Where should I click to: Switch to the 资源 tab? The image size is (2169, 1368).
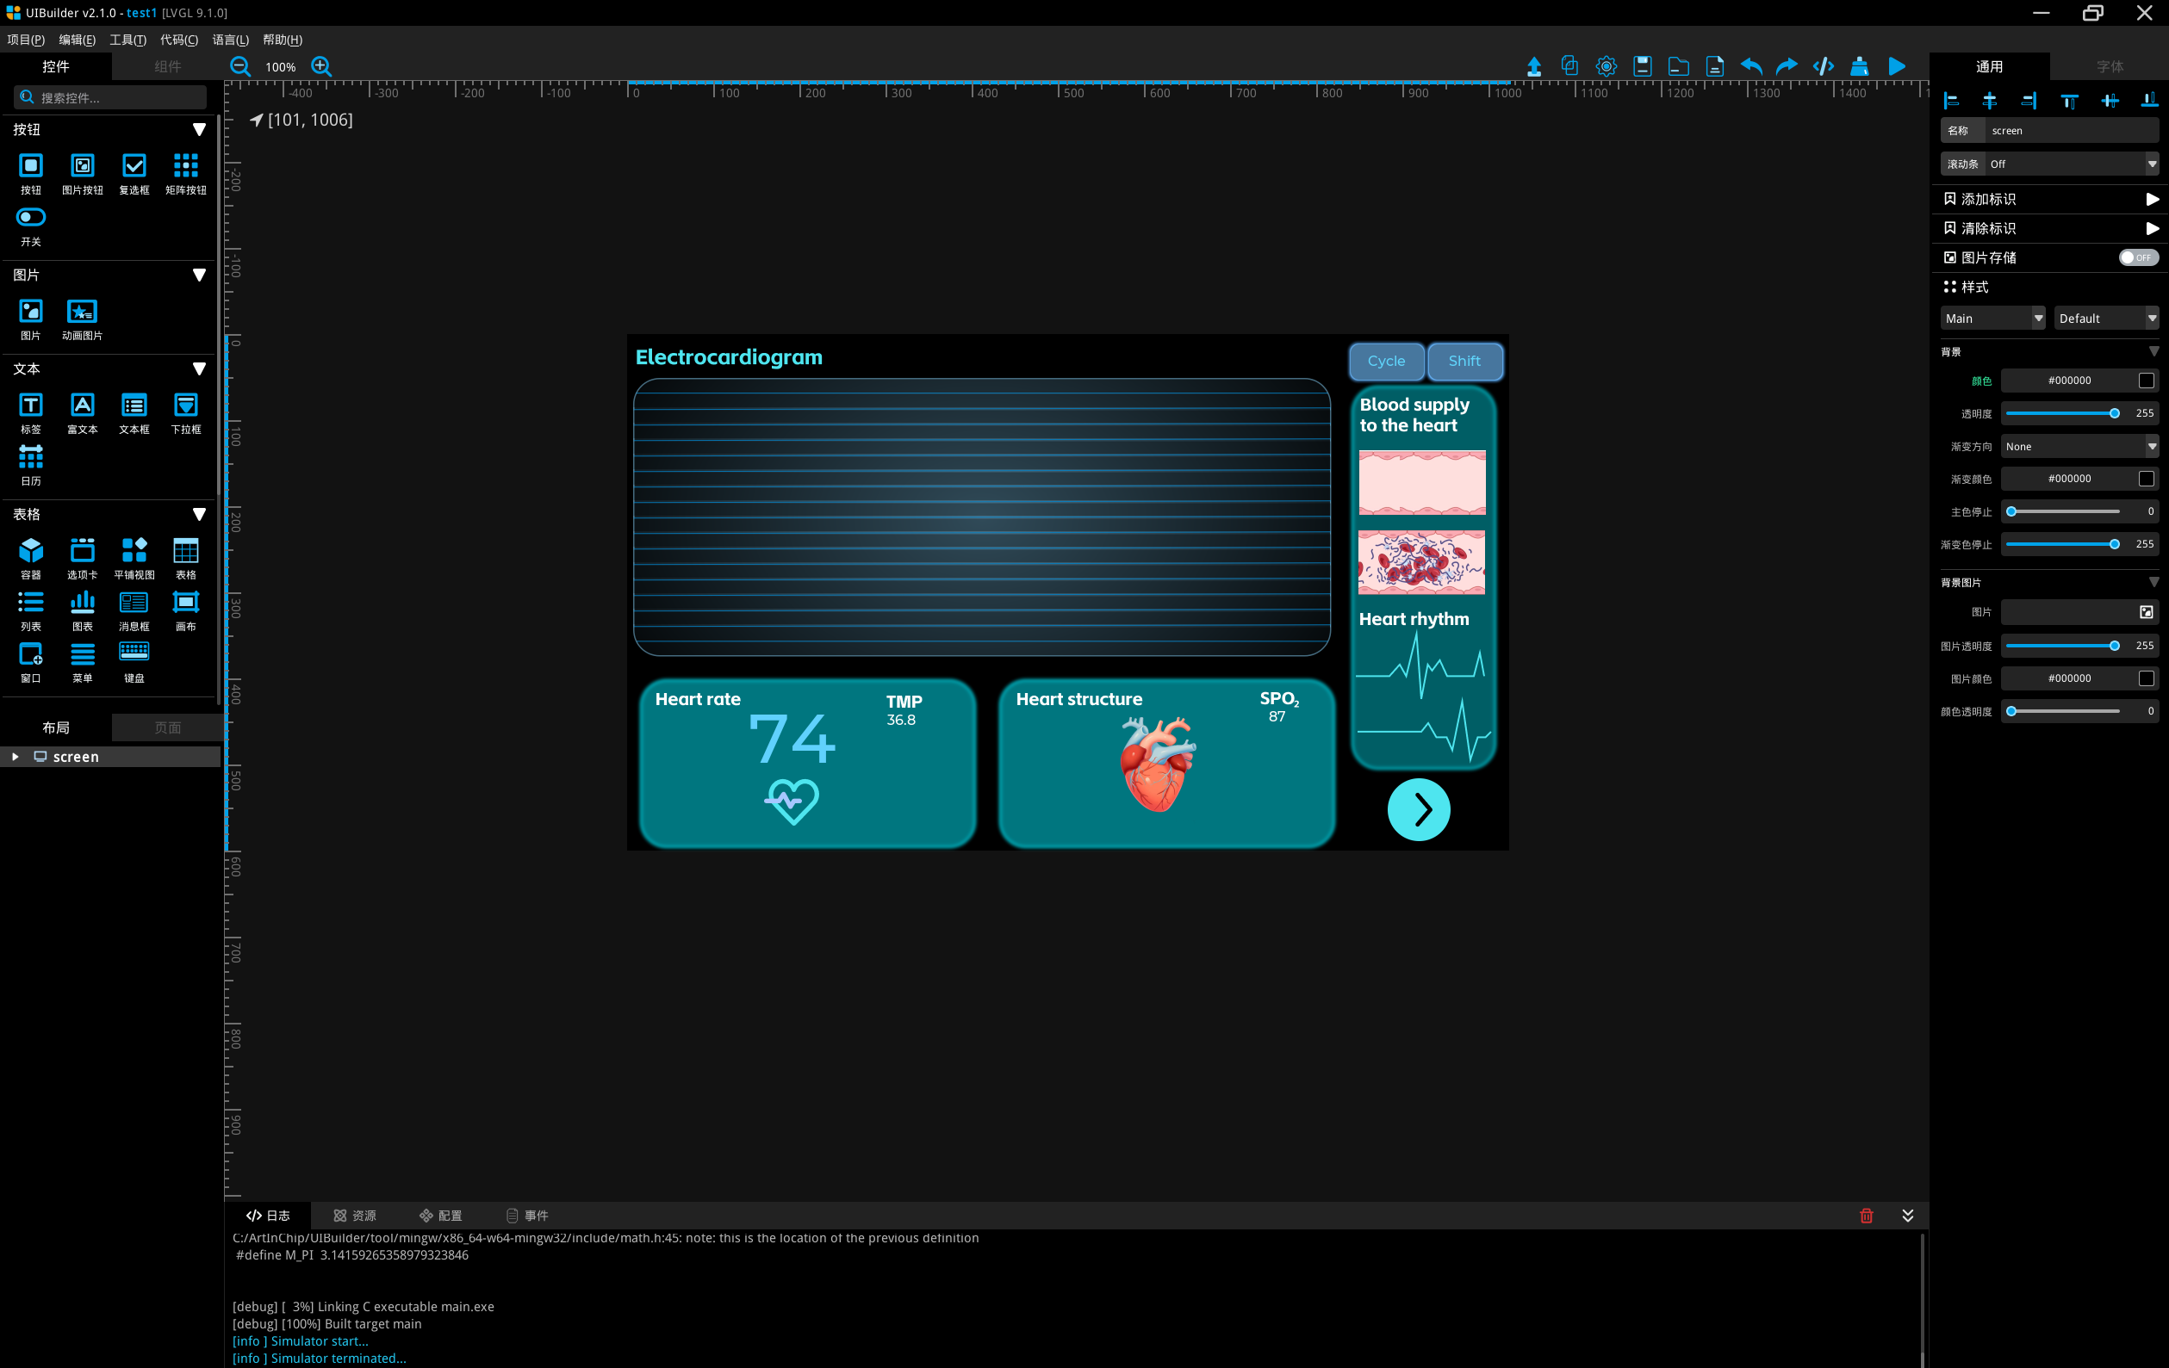(x=354, y=1216)
